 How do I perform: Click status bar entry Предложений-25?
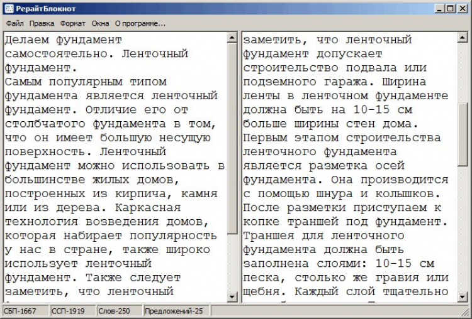(177, 311)
